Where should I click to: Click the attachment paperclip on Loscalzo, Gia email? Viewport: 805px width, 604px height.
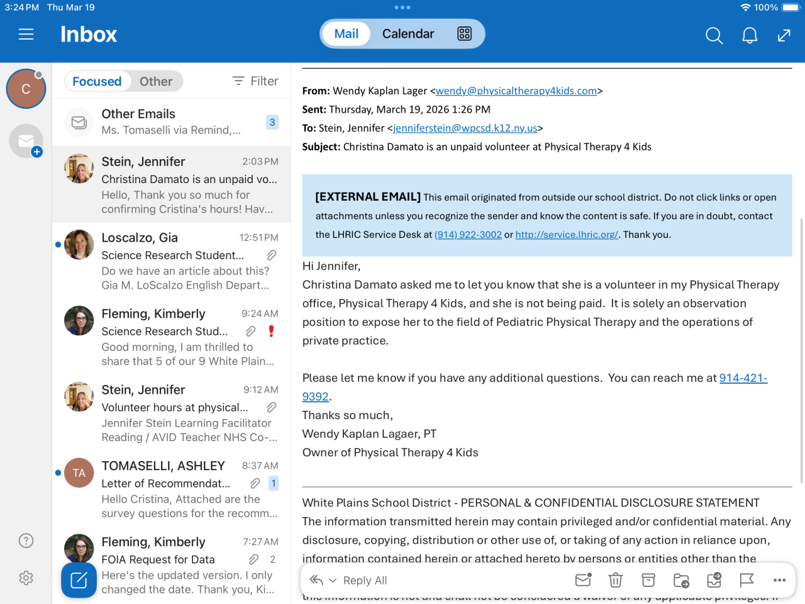click(x=271, y=255)
